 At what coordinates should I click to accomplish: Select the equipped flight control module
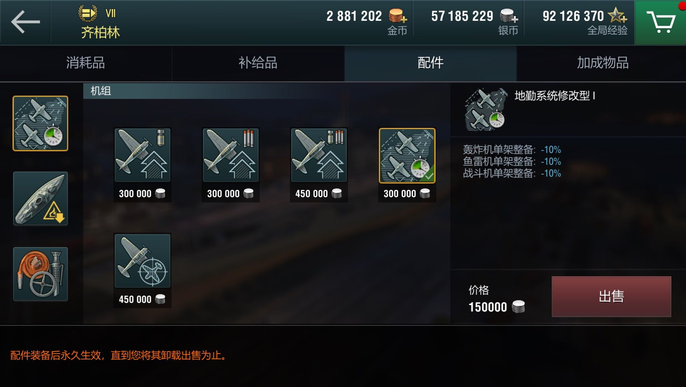click(407, 156)
